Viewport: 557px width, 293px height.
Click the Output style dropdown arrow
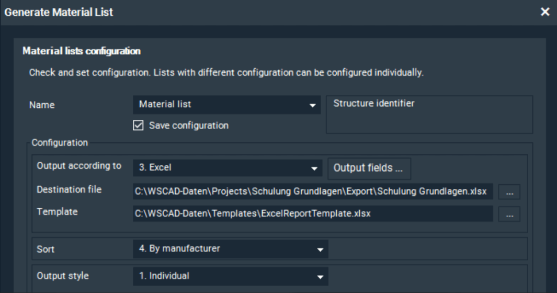point(320,277)
